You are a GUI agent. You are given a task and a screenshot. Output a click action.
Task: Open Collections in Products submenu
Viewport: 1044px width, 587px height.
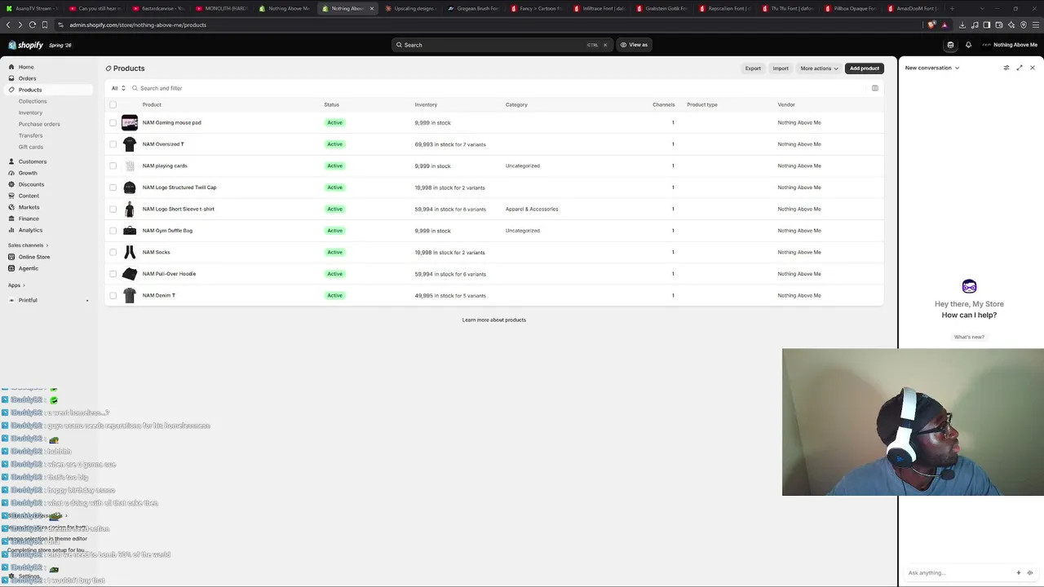pos(33,101)
